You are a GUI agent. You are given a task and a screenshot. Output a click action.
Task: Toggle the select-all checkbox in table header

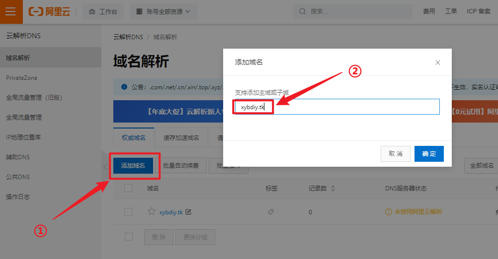pos(128,188)
